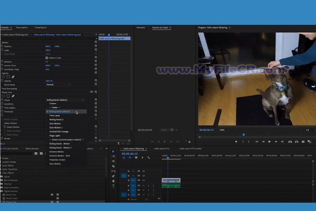316x211 pixels.
Task: Select the Track Select Forward tool
Action: pos(113,156)
